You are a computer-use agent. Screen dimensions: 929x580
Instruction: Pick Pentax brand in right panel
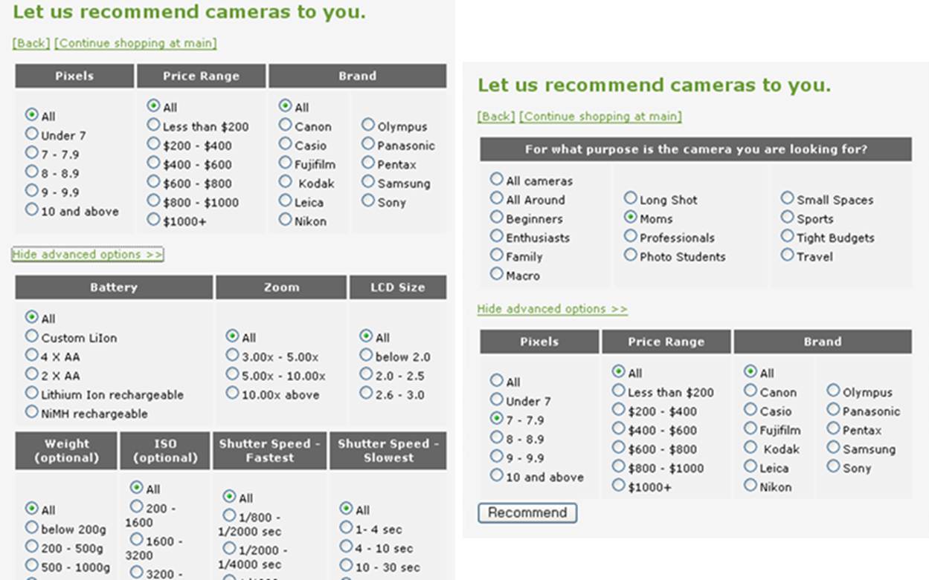click(833, 429)
